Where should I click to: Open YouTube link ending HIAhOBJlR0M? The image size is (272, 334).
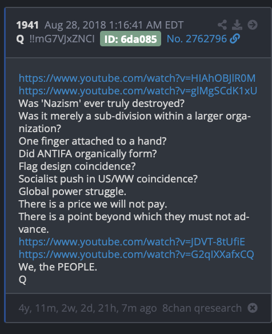pos(137,78)
